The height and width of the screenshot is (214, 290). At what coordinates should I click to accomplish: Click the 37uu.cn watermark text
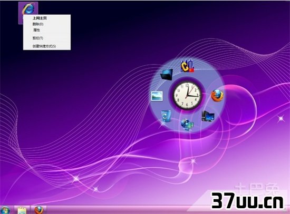click(247, 201)
